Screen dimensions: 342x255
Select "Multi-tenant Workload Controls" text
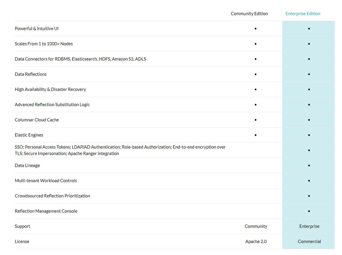[46, 181]
